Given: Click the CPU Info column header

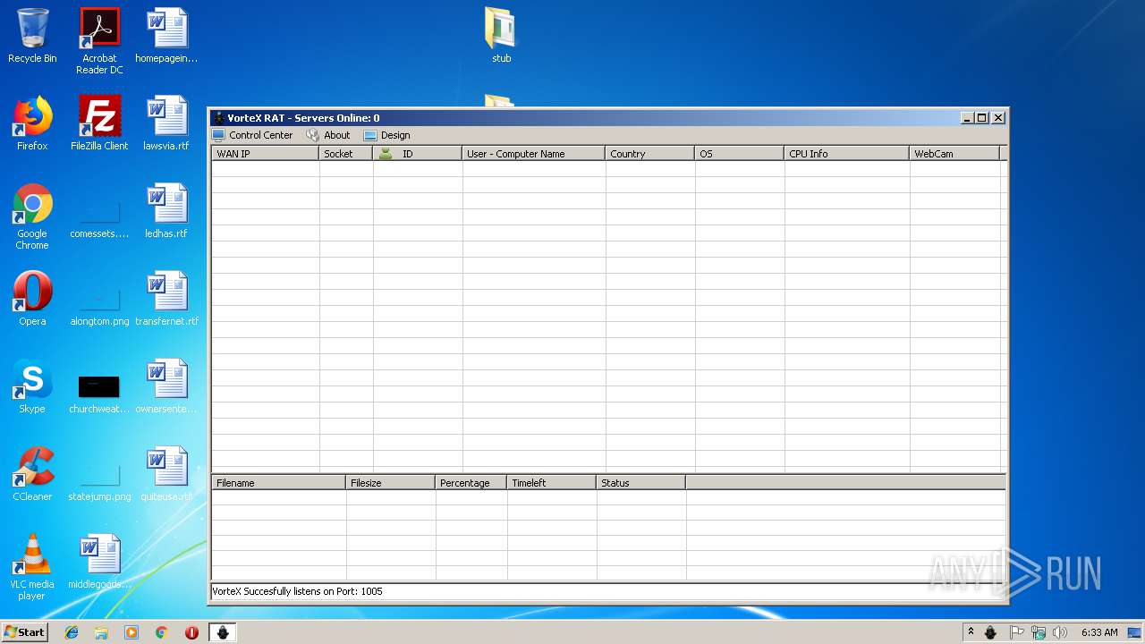Looking at the screenshot, I should coord(847,154).
